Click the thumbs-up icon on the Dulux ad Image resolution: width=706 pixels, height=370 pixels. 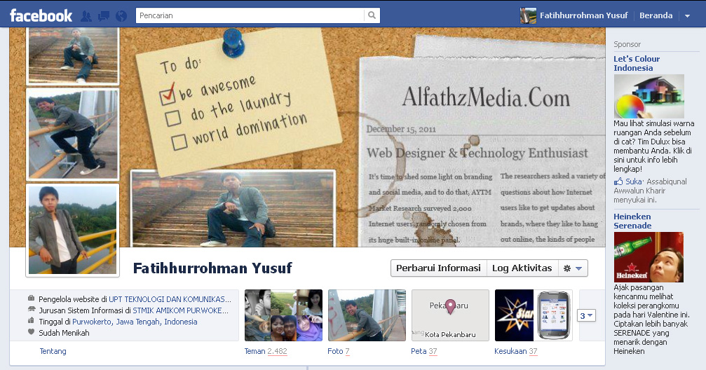[618, 181]
